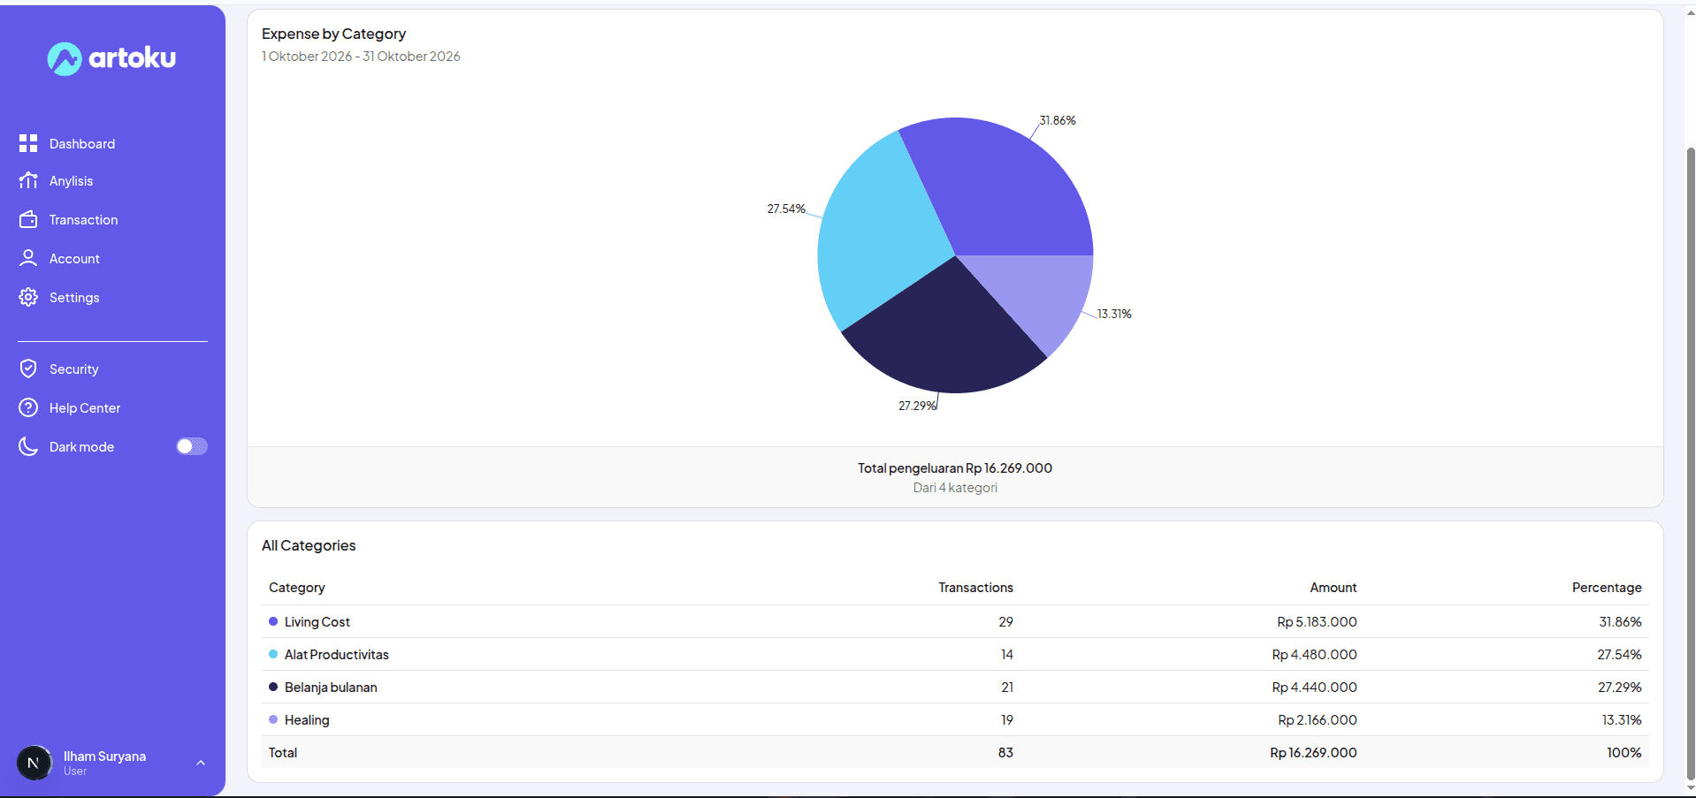Open the Dashboard grid icon

click(x=28, y=143)
